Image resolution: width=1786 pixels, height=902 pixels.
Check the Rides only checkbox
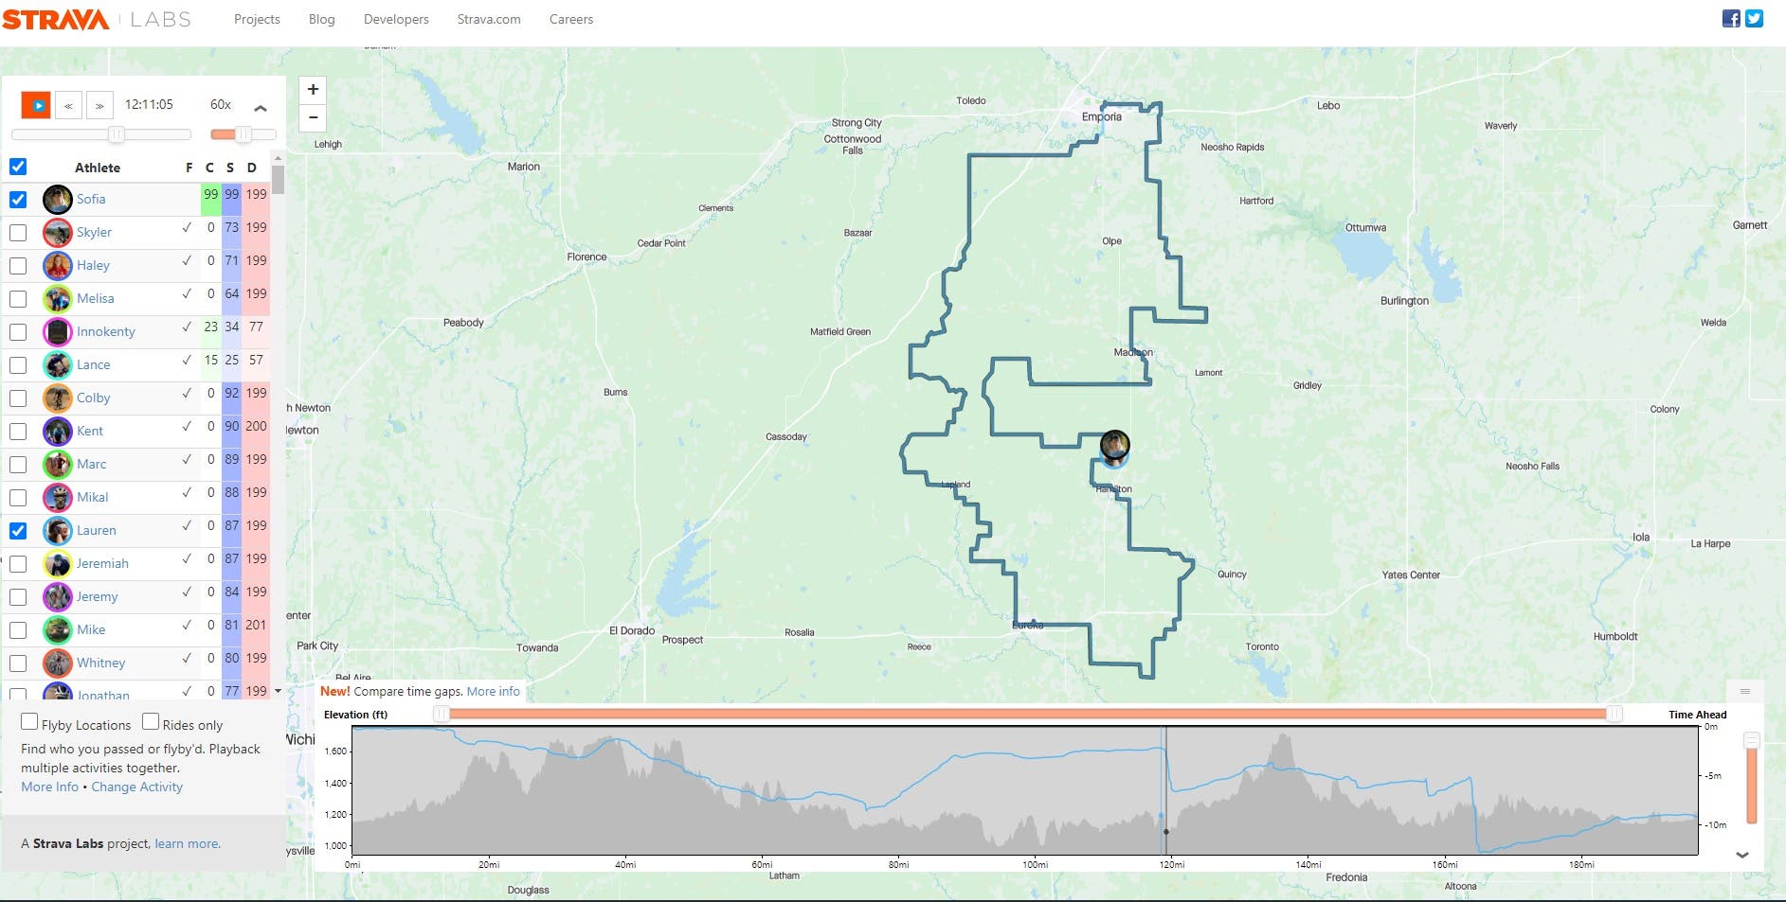[151, 722]
